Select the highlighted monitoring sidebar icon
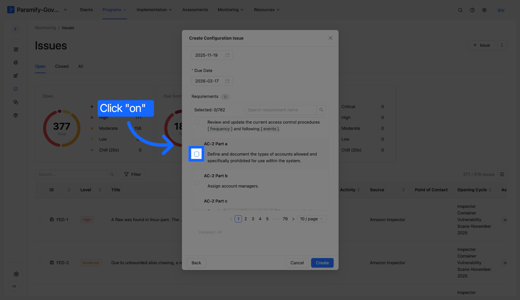 tap(16, 89)
